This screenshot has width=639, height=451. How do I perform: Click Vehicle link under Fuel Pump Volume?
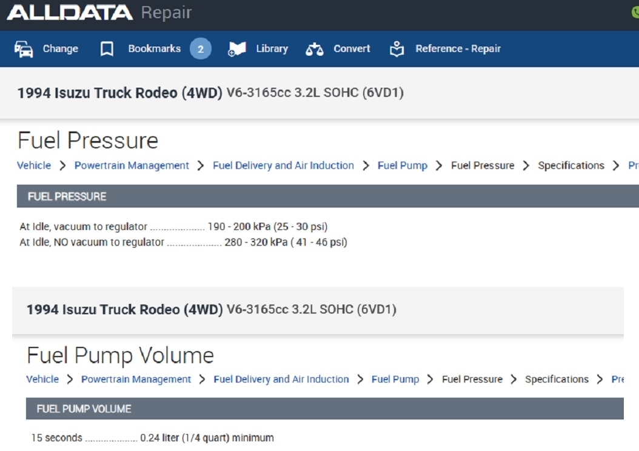pos(42,379)
